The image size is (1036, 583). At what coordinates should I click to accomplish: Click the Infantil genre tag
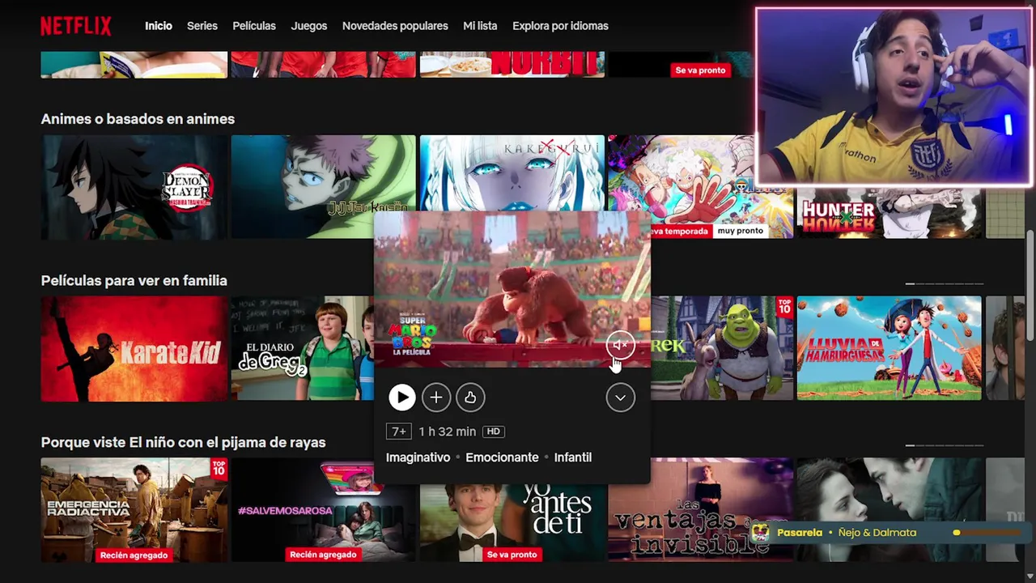tap(573, 457)
